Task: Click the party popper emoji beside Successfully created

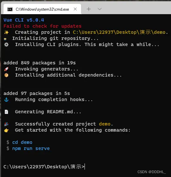Action: [x=6, y=124]
